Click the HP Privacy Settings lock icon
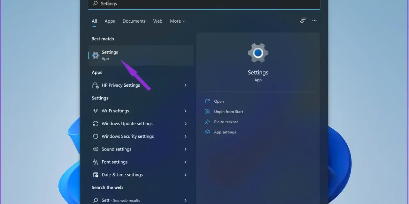Image resolution: width=409 pixels, height=204 pixels. (x=95, y=85)
